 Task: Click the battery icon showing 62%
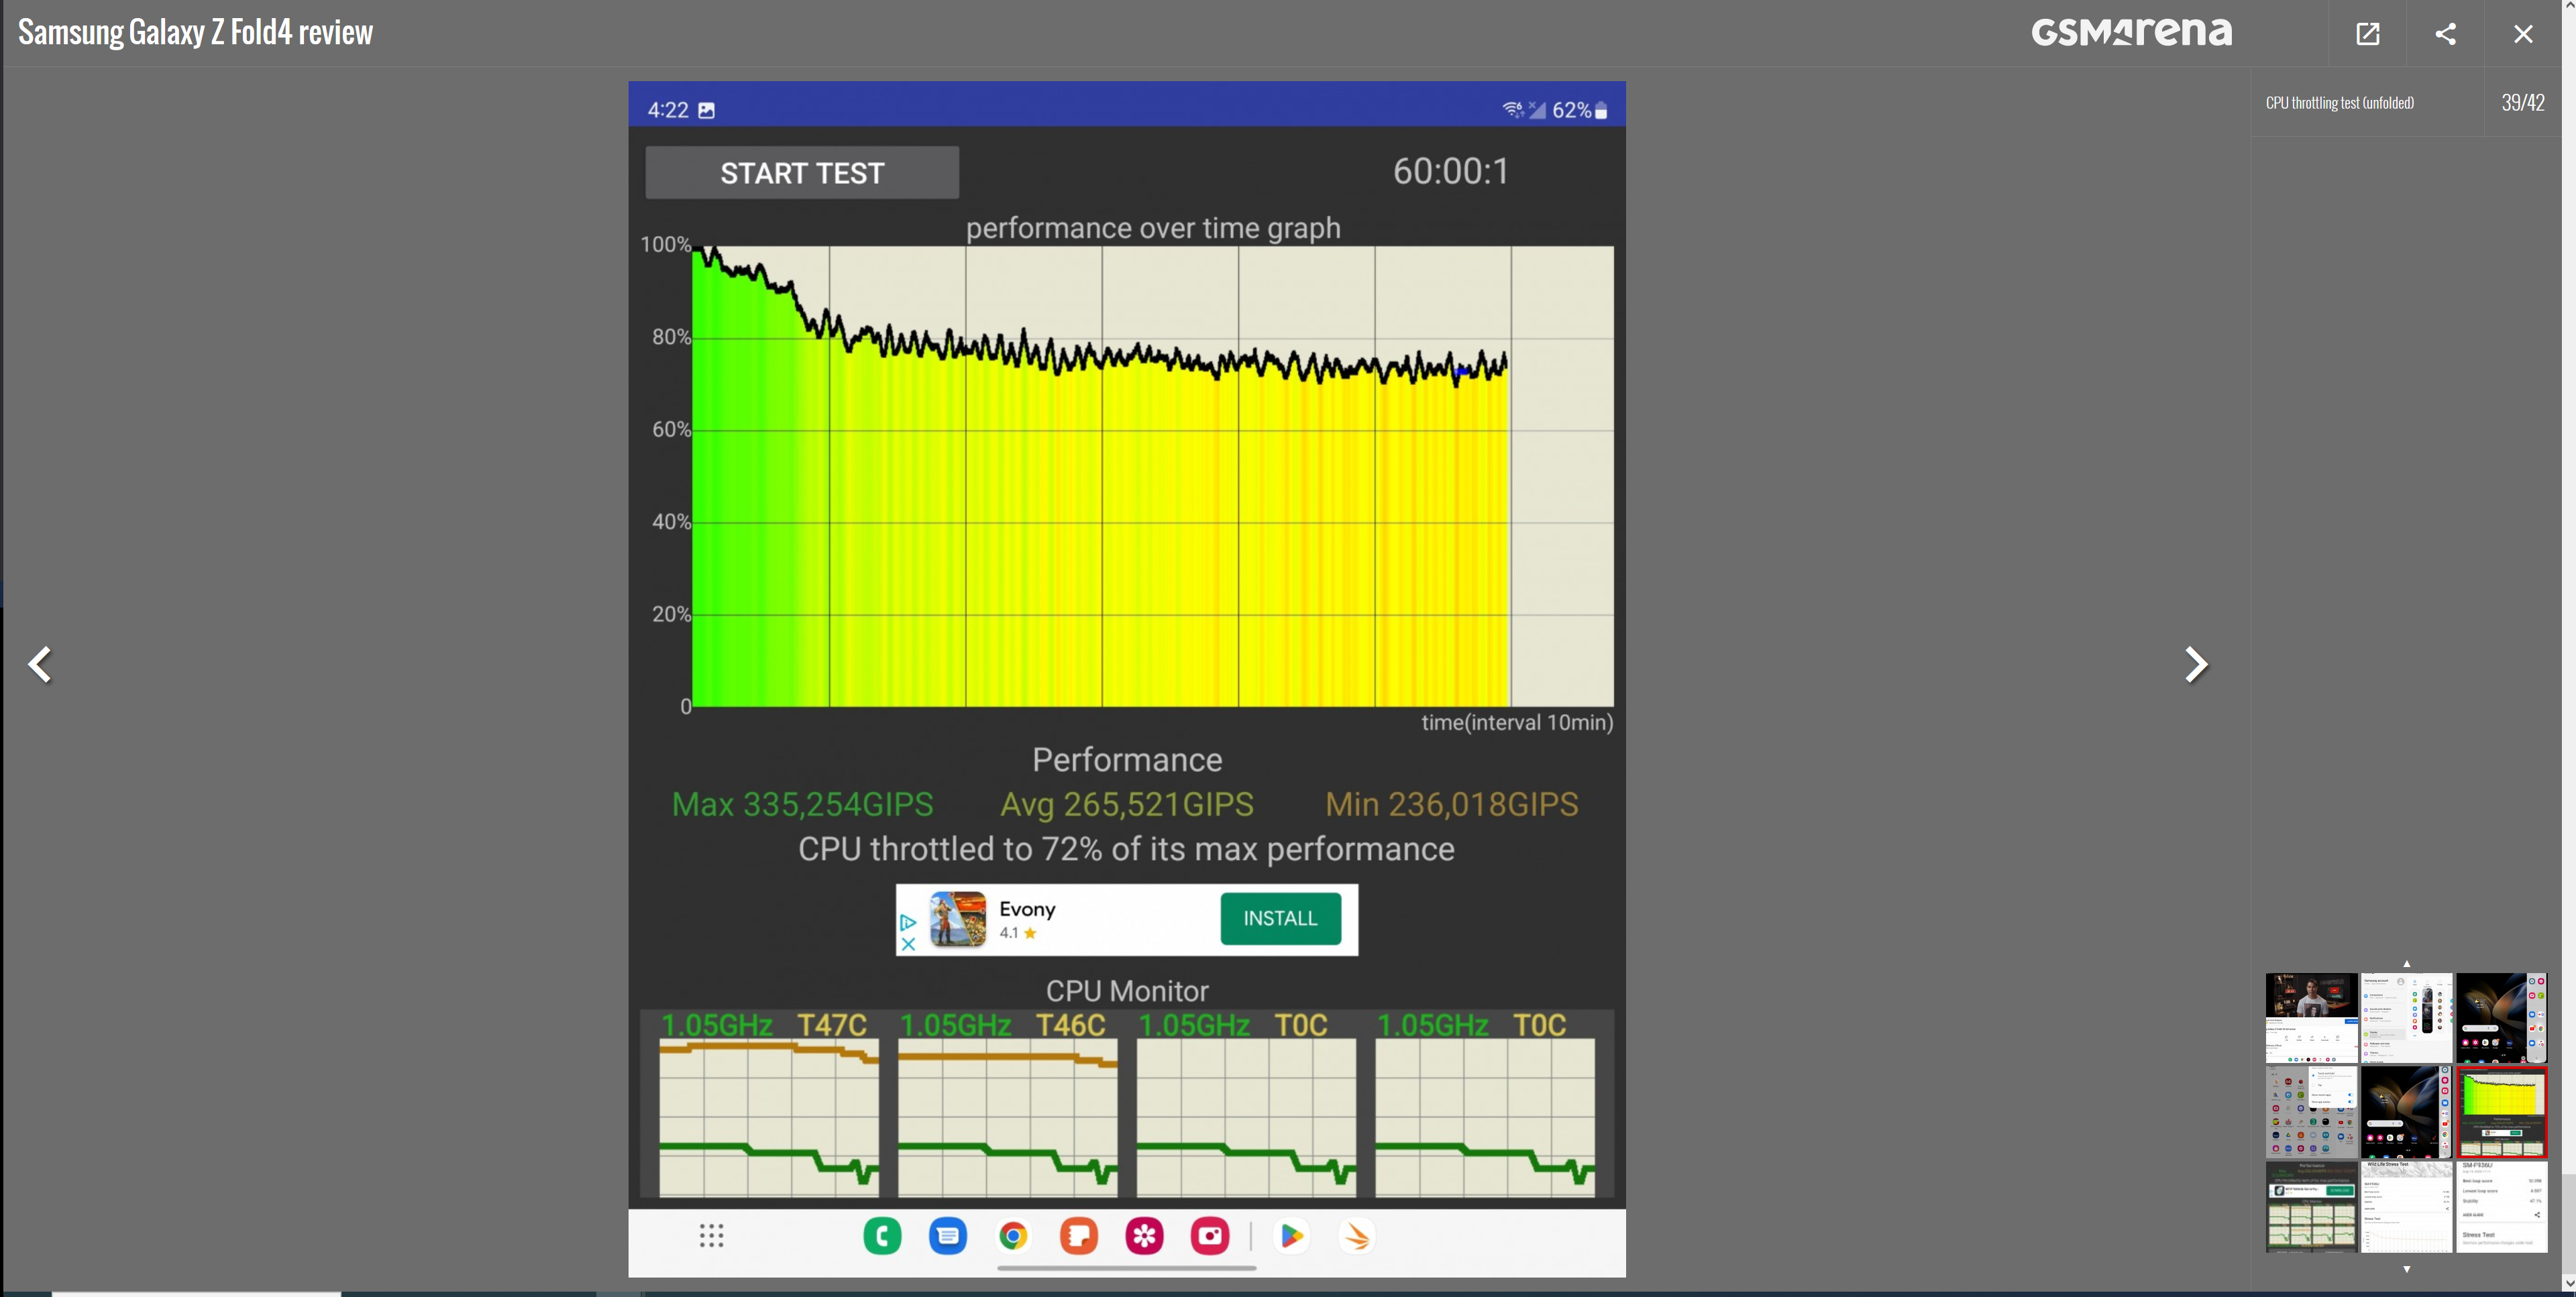click(1601, 110)
